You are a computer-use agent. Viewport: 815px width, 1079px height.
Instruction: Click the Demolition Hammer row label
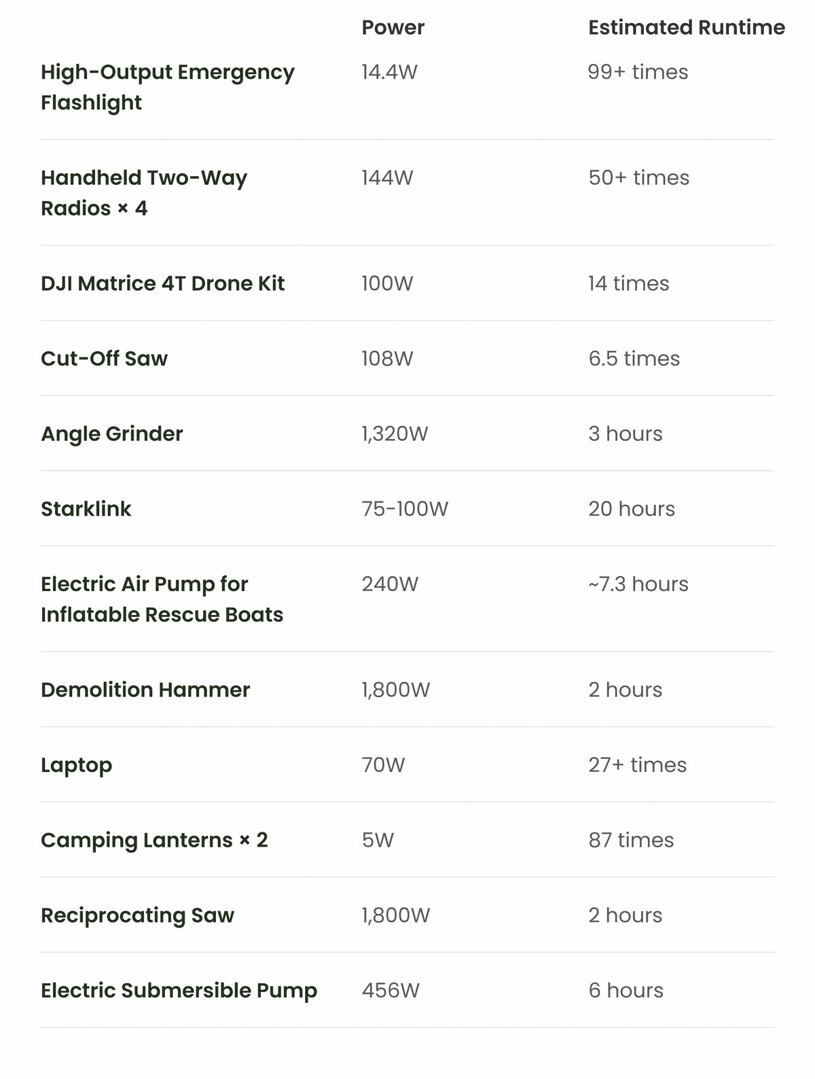[x=145, y=690]
